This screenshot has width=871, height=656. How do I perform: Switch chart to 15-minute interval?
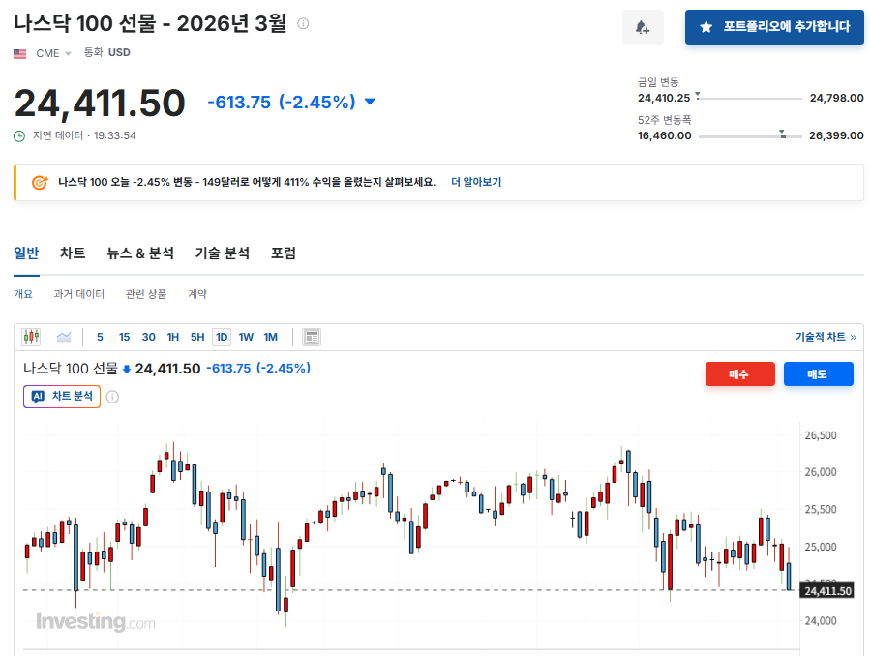click(124, 337)
